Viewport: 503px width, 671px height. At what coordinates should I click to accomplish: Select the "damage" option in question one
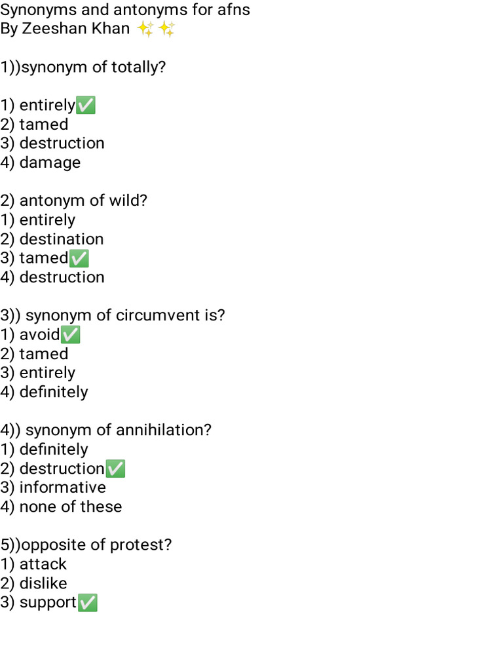click(50, 163)
